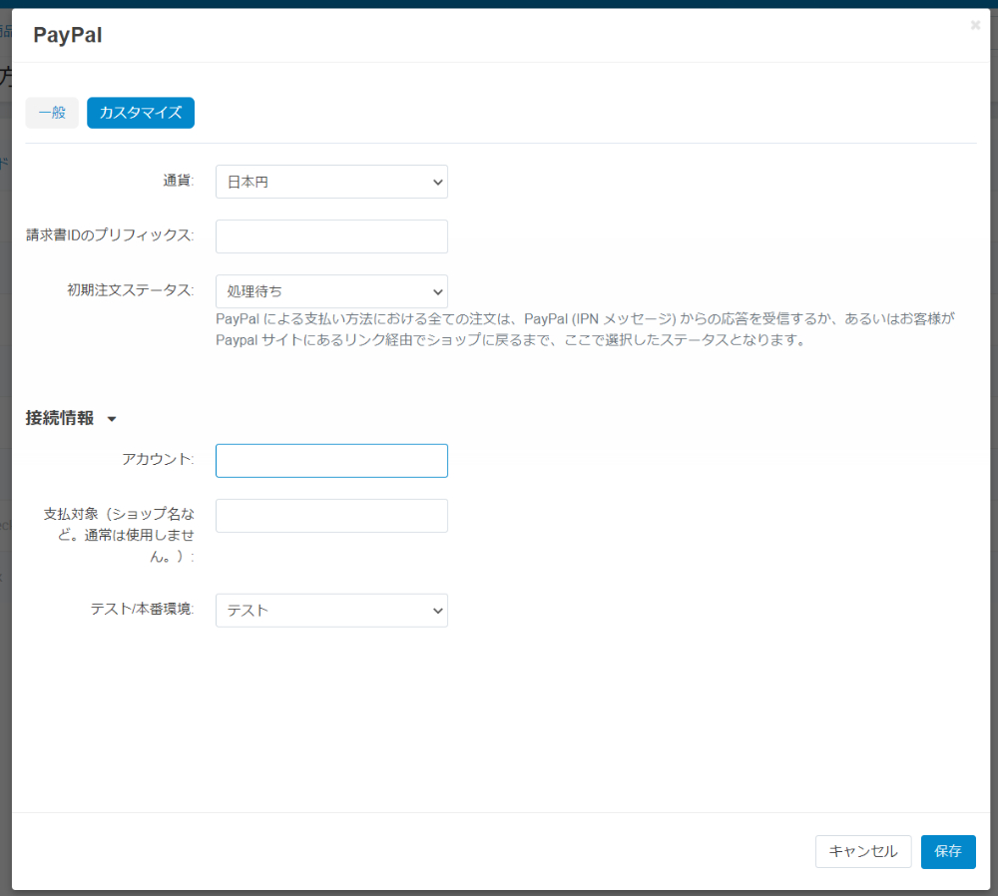
Task: Open the 初期注文ステータス dropdown
Action: click(331, 291)
